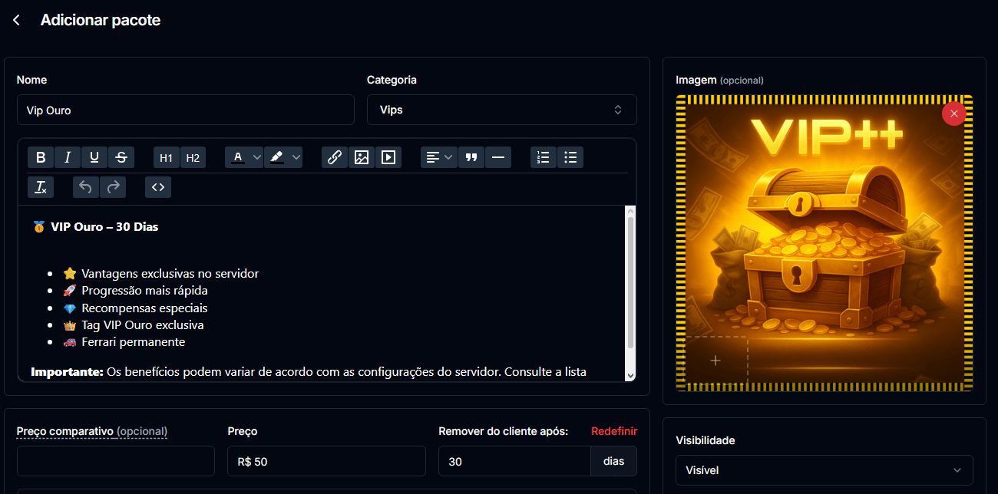998x494 pixels.
Task: Toggle italic formatting in the editor
Action: (x=68, y=157)
